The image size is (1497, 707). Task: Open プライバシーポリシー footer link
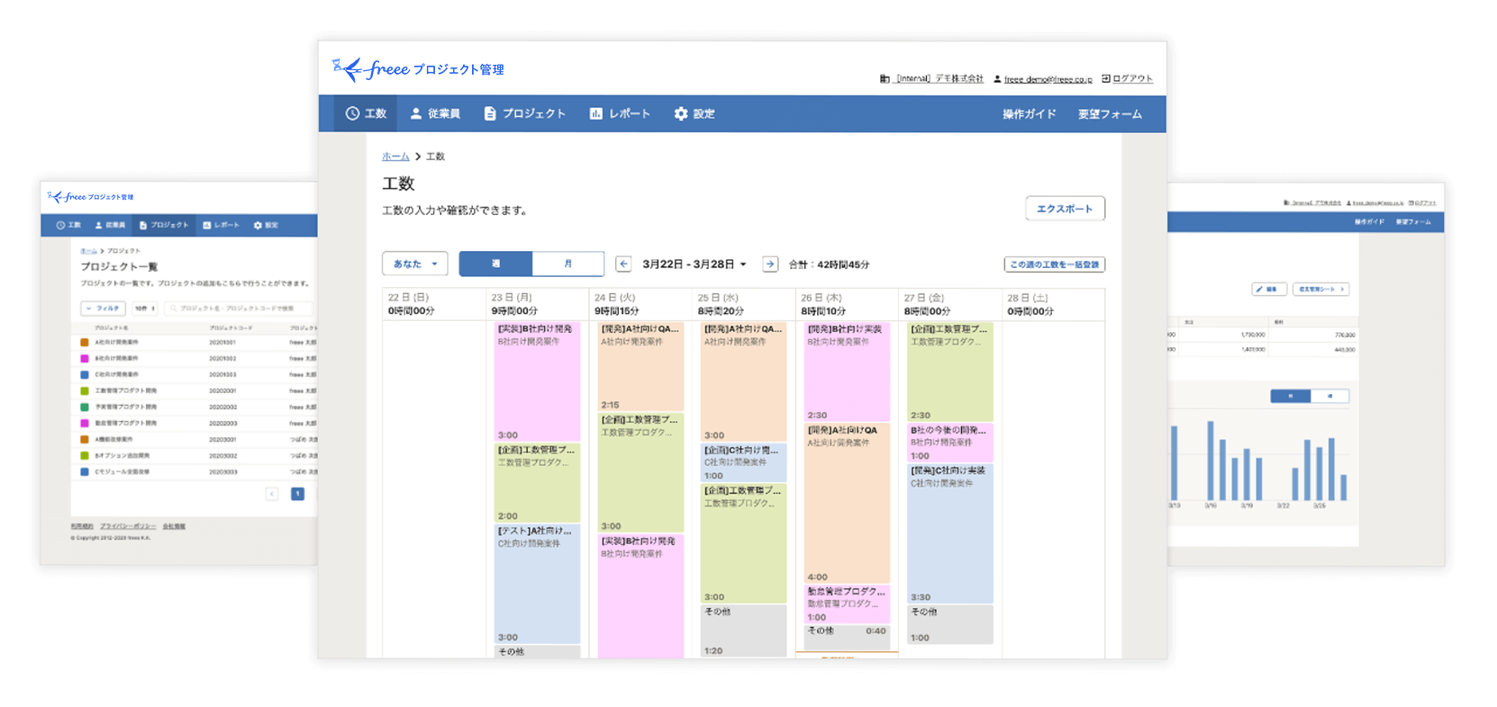point(128,526)
